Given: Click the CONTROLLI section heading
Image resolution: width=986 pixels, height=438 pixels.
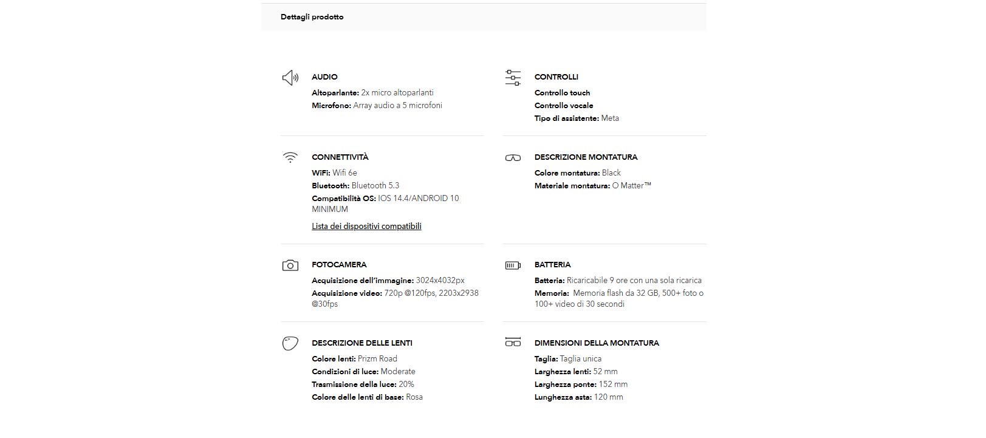Looking at the screenshot, I should coord(556,77).
